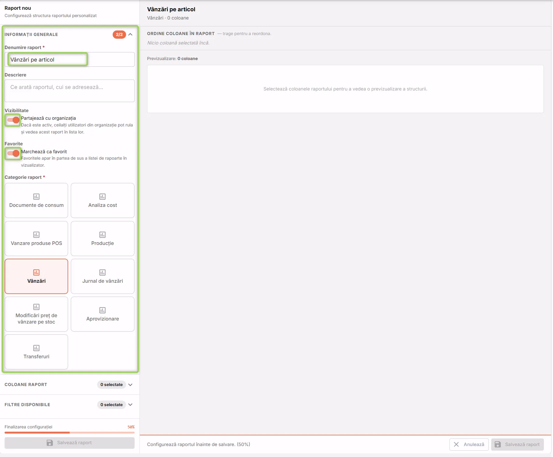Toggle Partajează cu organizația switch

click(13, 120)
